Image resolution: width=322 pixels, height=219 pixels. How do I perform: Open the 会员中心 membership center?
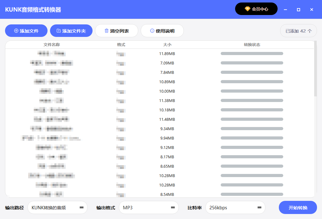pos(256,9)
